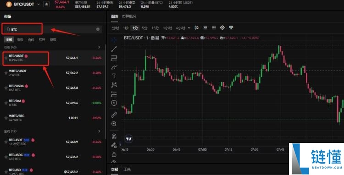Star the BTC/USDC row
Image resolution: width=344 pixels, height=175 pixels.
[x=6, y=88]
